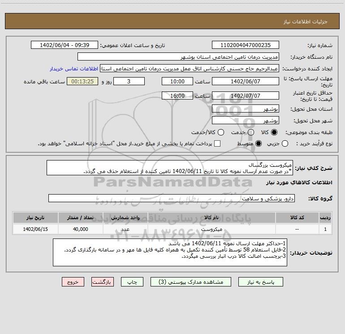Click the کد کالا column header

297,218
